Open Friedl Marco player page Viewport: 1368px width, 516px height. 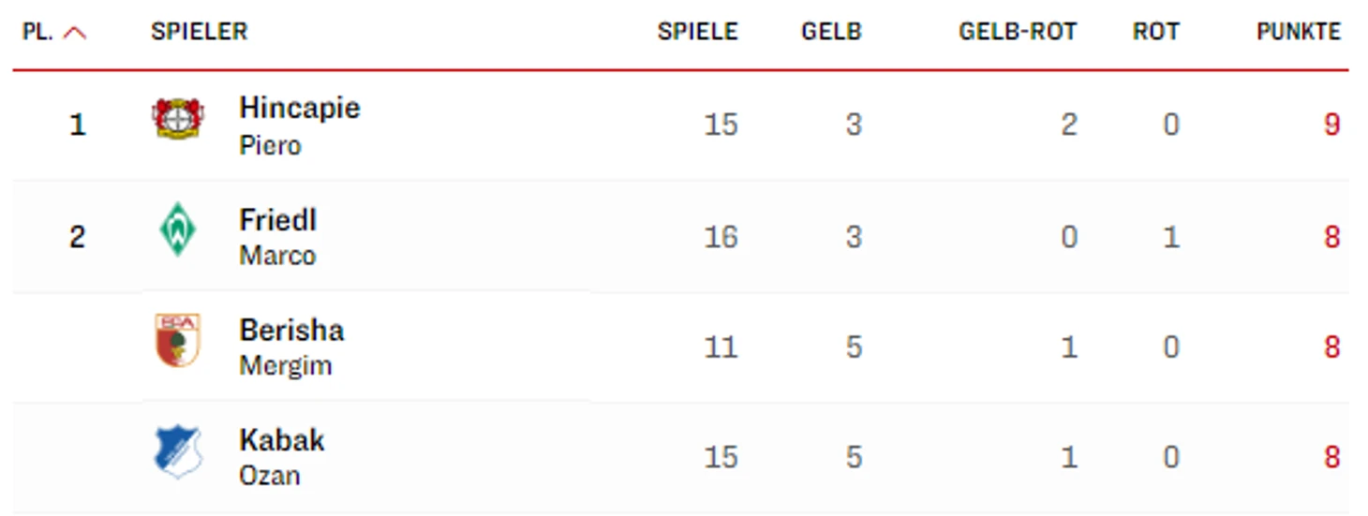pos(277,237)
